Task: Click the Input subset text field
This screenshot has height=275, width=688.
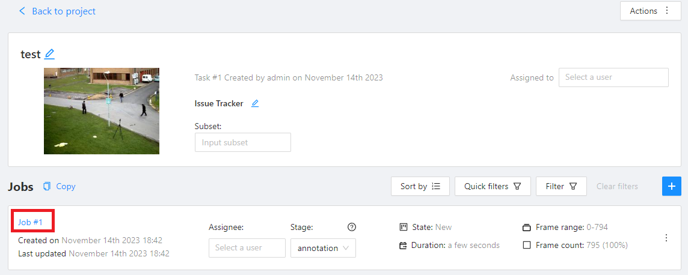Action: click(242, 142)
